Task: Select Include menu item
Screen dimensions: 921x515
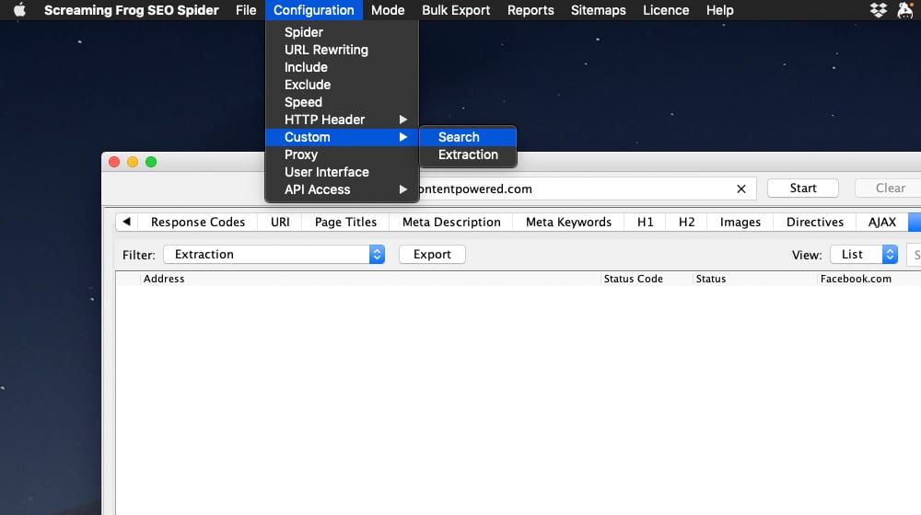Action: point(342,67)
